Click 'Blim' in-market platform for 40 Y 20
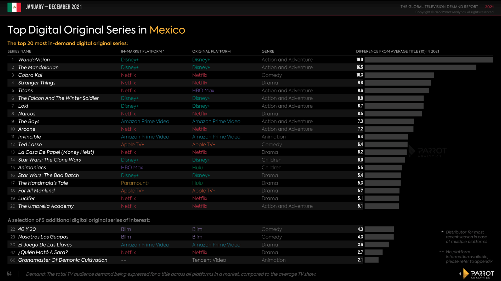 point(126,229)
